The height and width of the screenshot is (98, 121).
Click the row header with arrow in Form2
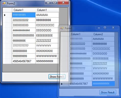[x=7, y=15]
